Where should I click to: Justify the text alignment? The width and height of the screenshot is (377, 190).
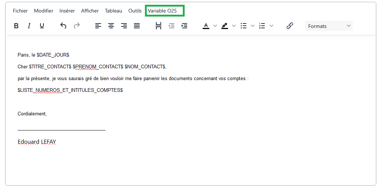click(x=137, y=26)
